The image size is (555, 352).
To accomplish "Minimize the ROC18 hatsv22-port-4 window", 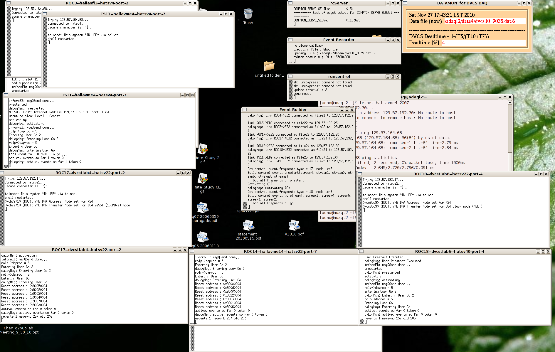I will [536, 174].
